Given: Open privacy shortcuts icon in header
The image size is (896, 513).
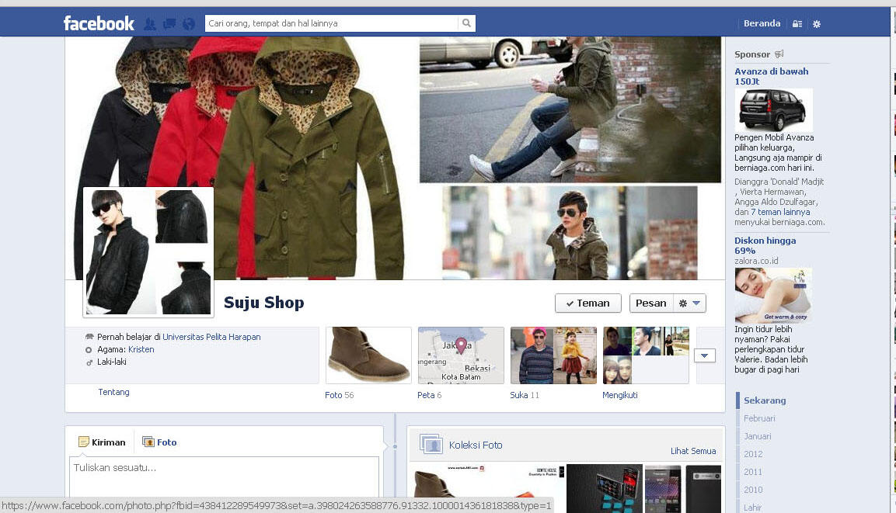Looking at the screenshot, I should [x=797, y=24].
